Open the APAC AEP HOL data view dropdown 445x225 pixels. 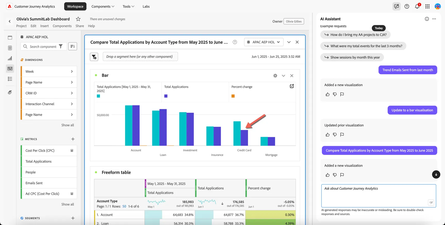pyautogui.click(x=264, y=42)
